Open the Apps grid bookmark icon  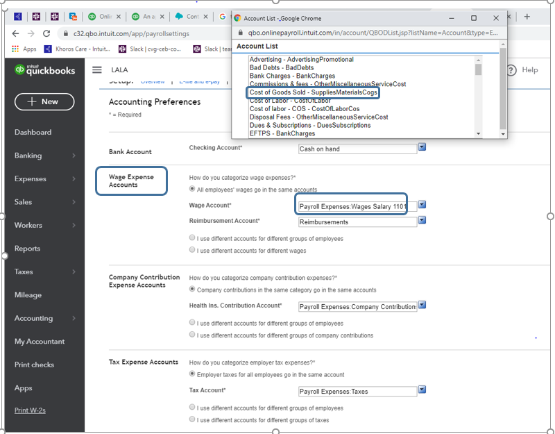(15, 49)
